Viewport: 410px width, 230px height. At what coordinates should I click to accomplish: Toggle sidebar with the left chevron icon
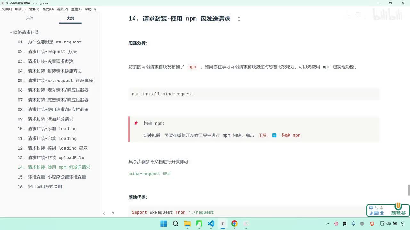pyautogui.click(x=104, y=213)
